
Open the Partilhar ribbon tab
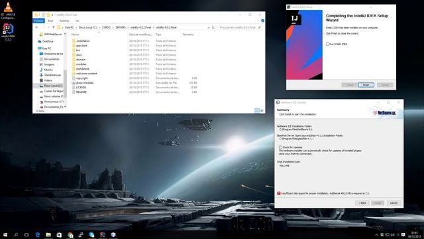tap(64, 21)
